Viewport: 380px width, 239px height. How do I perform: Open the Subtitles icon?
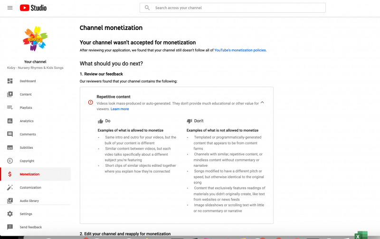pos(10,148)
